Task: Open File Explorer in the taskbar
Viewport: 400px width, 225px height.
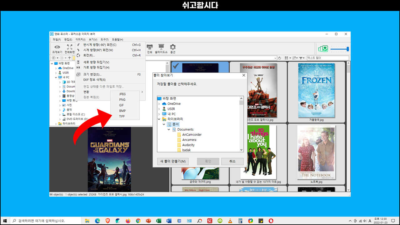Action: [87, 221]
